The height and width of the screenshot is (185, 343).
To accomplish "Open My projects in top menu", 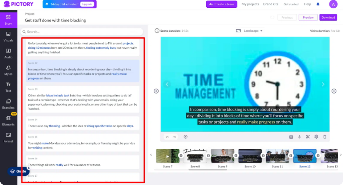I will point(250,4).
